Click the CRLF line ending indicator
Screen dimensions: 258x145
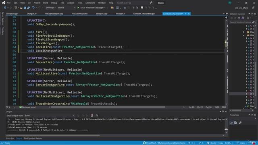point(224,107)
